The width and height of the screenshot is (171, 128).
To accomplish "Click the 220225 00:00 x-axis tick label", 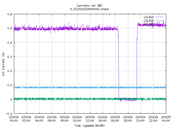I will [x=166, y=119].
